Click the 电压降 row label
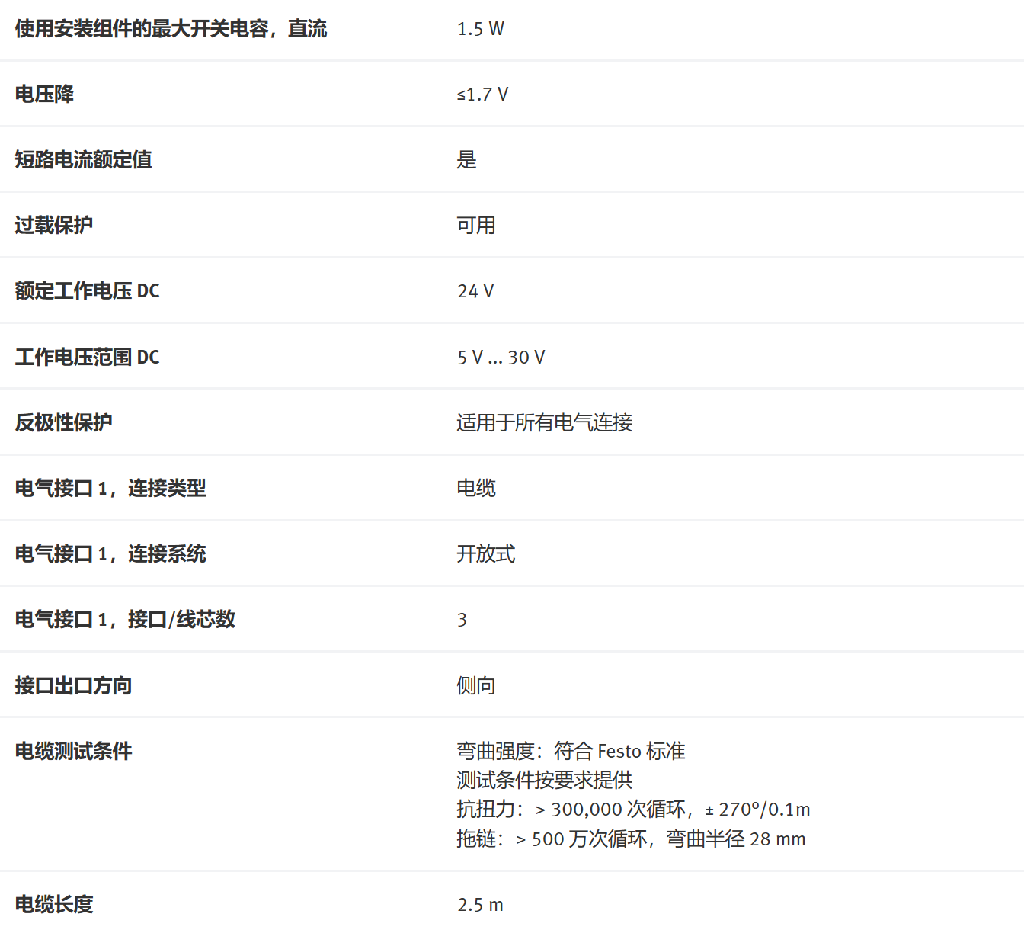Viewport: 1024px width, 930px height. click(x=44, y=95)
